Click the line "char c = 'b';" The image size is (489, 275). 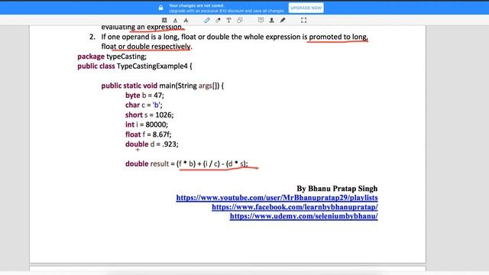[144, 105]
